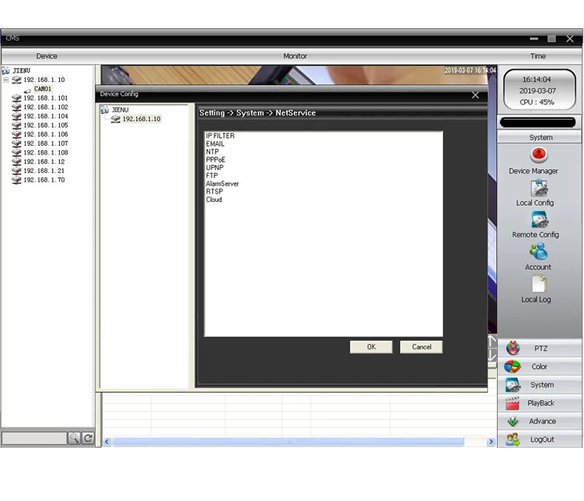Select device 192.168.1.12 in main tree
The width and height of the screenshot is (584, 501).
tap(44, 161)
